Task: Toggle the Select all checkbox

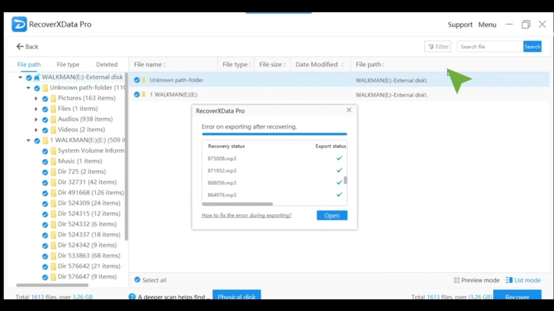Action: click(x=137, y=280)
